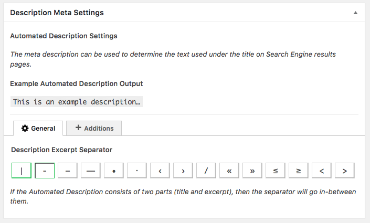Select the forward slash separator
The width and height of the screenshot is (370, 223).
tap(206, 171)
